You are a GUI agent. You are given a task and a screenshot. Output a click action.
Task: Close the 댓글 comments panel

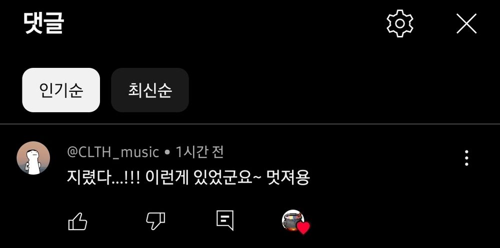466,23
